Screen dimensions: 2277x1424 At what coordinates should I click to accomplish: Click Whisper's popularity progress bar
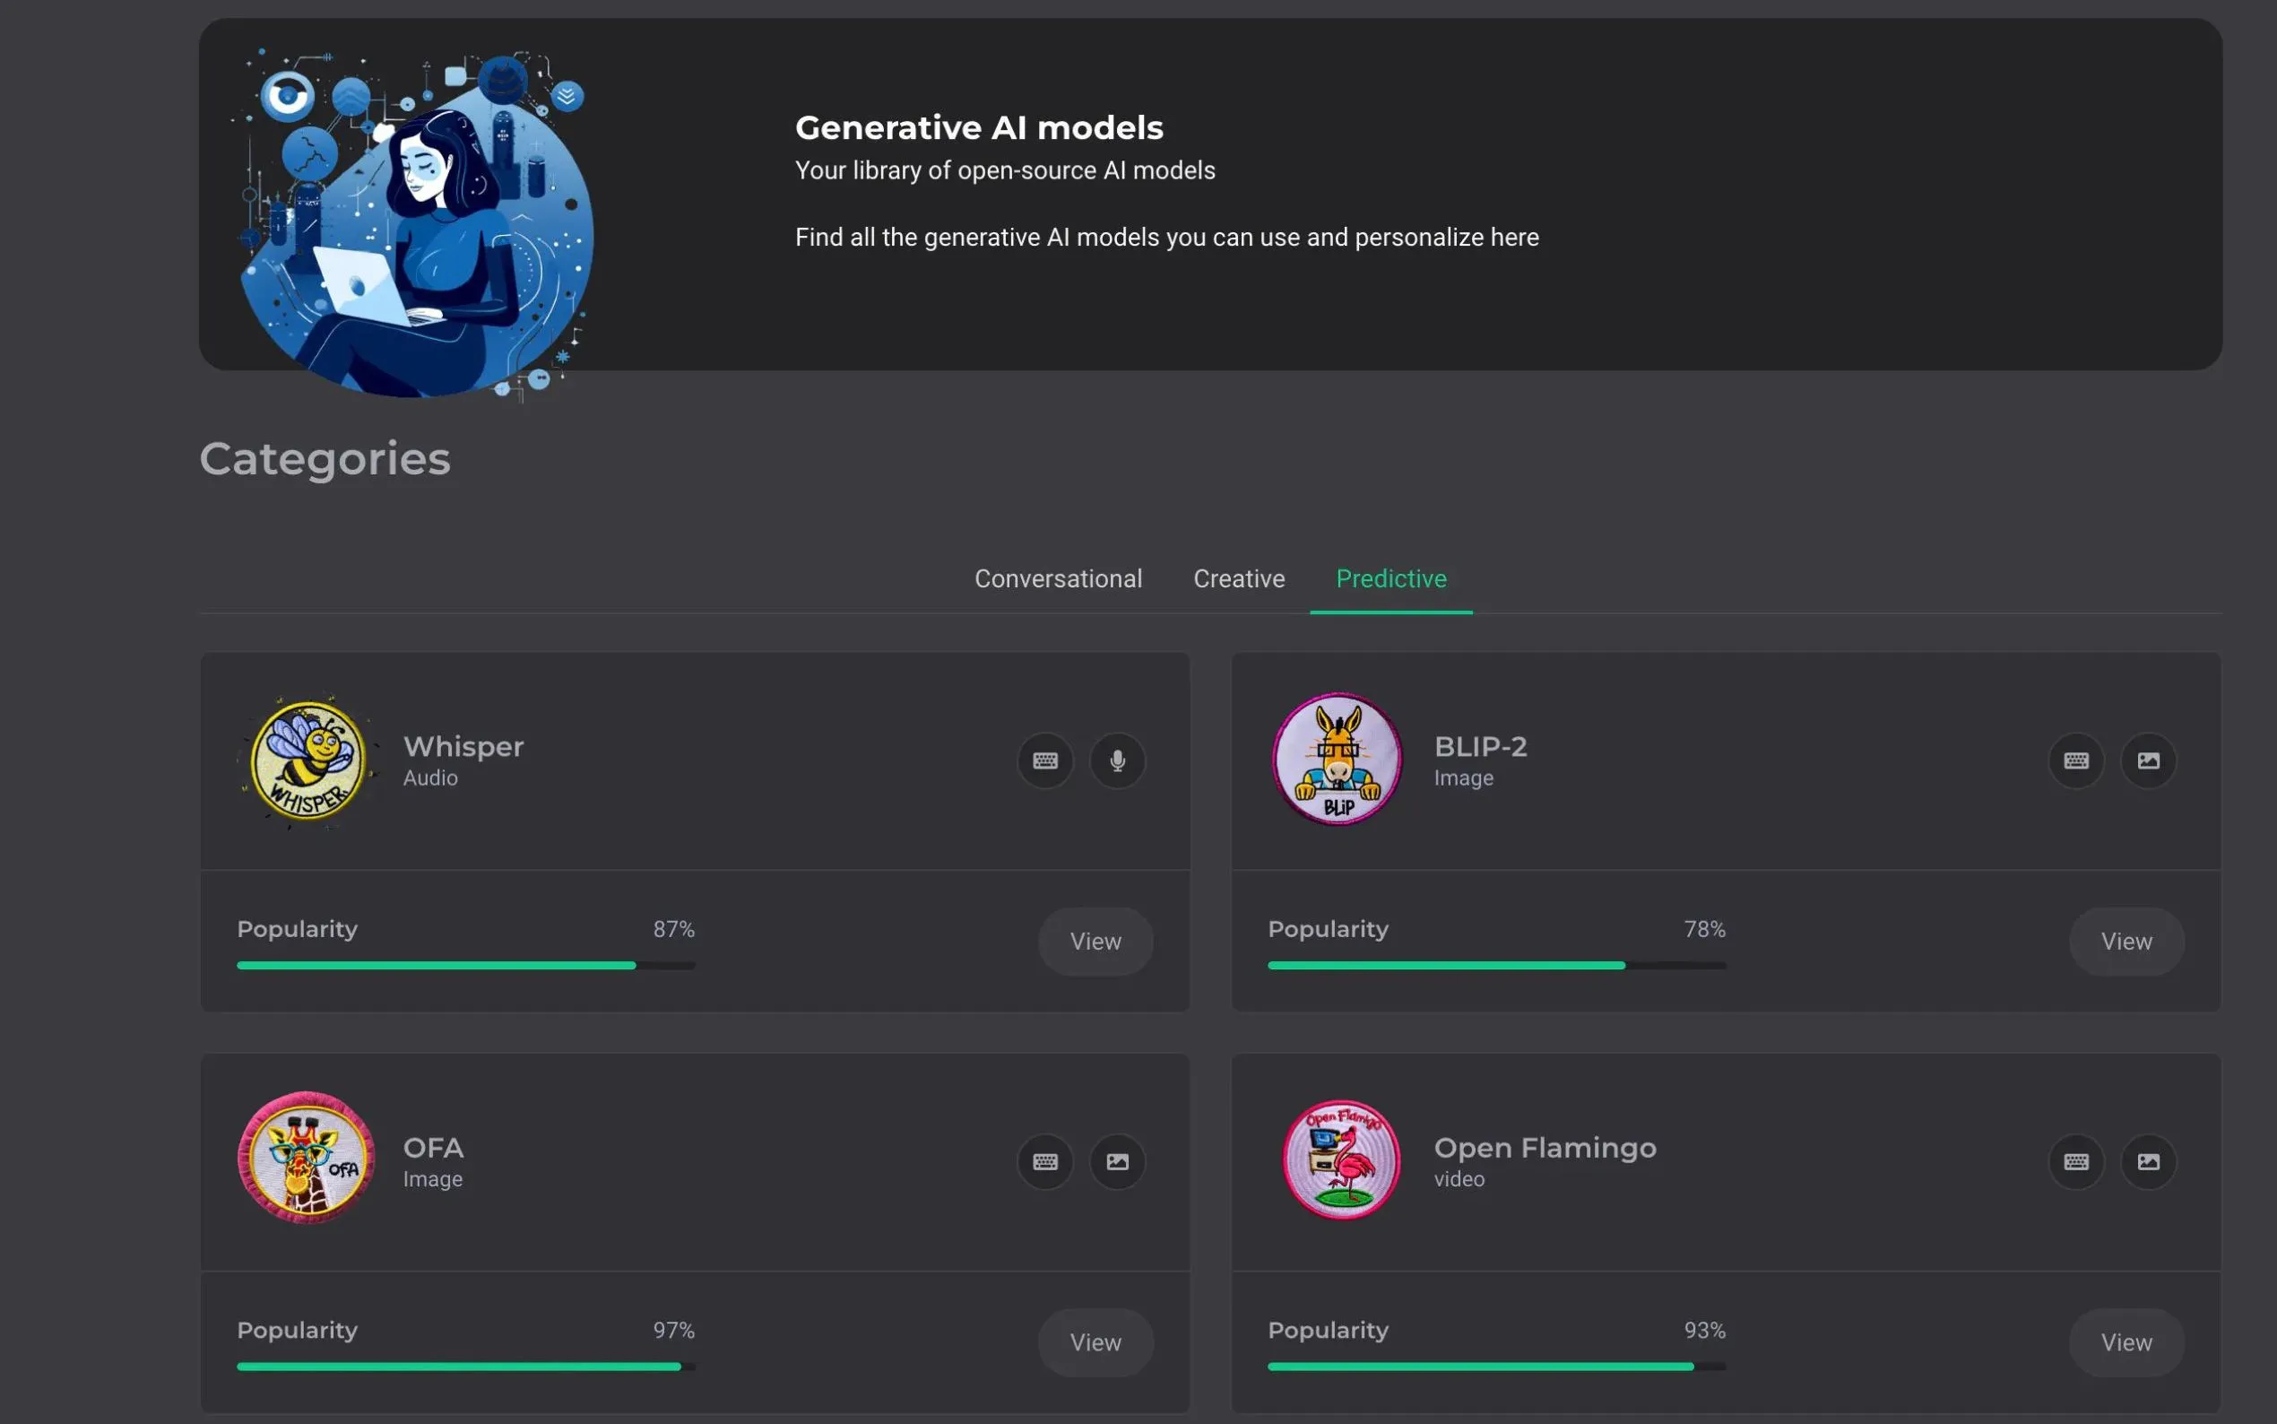[x=466, y=966]
